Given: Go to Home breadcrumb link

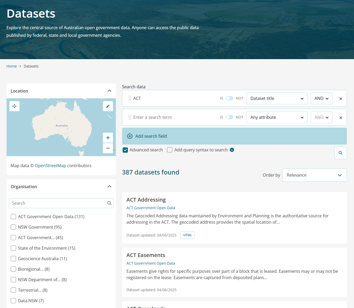Looking at the screenshot, I should pyautogui.click(x=12, y=66).
